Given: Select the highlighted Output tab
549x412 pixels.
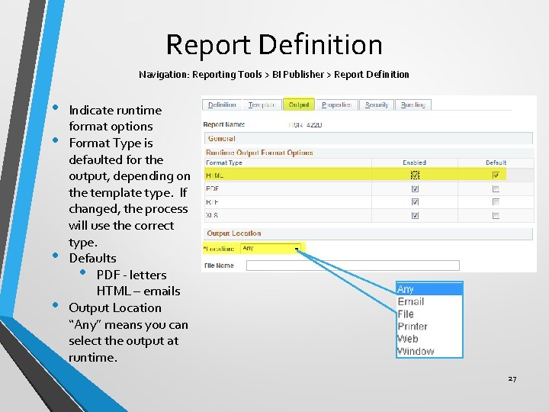Looking at the screenshot, I should (x=299, y=105).
